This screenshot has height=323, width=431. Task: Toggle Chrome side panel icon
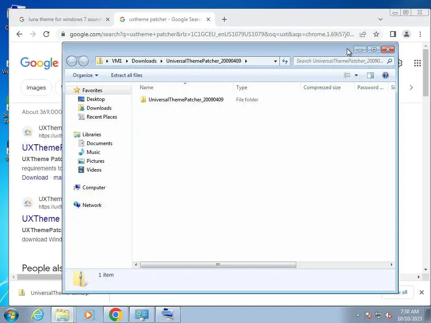pos(393,34)
